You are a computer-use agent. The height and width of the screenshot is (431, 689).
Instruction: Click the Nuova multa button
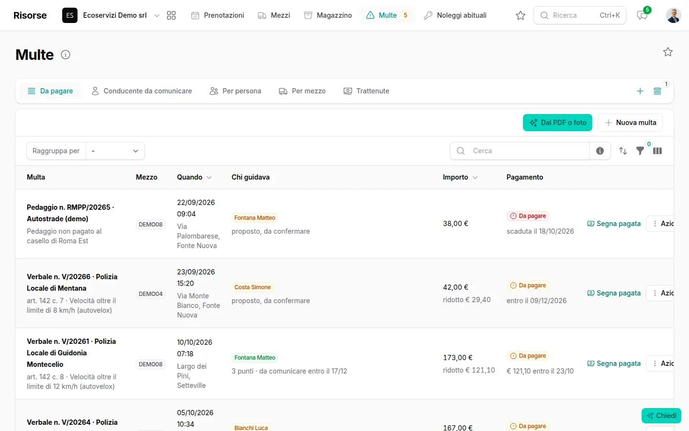[630, 123]
